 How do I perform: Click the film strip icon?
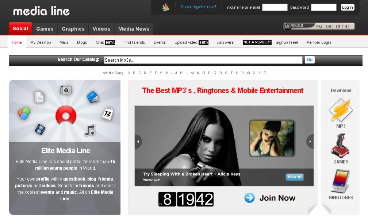tap(40, 129)
